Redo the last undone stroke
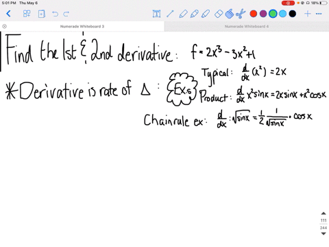329x247 pixels. coord(66,14)
